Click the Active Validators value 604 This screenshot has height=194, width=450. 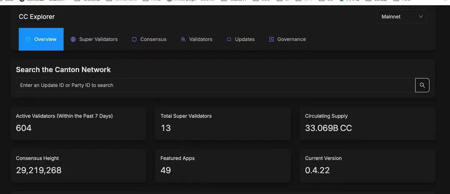coord(24,128)
